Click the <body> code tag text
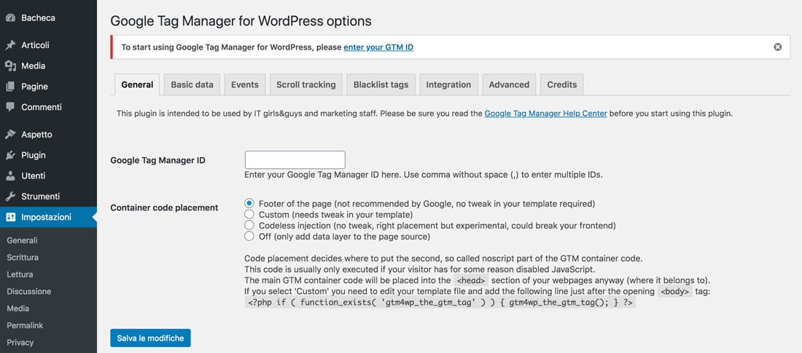The image size is (802, 353). click(675, 292)
